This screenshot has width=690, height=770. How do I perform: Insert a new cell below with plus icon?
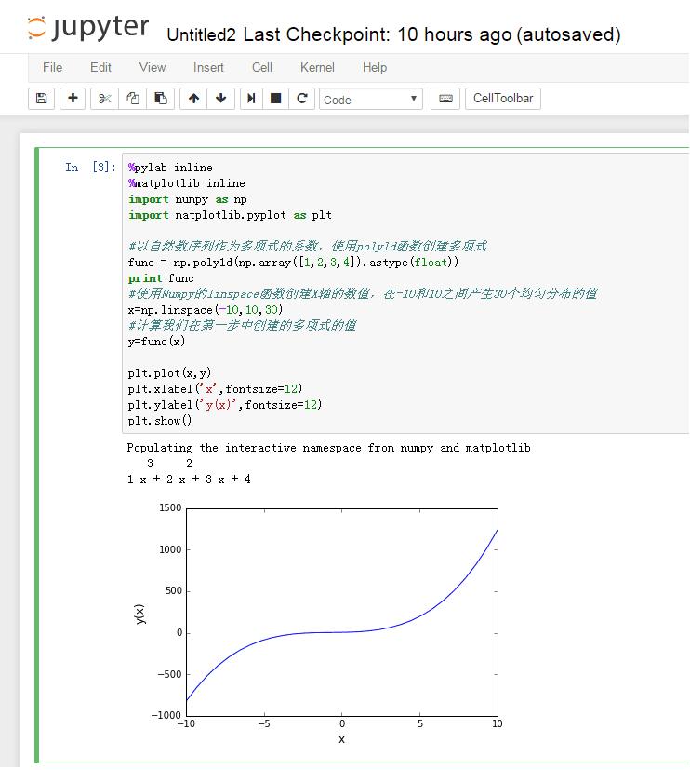73,99
